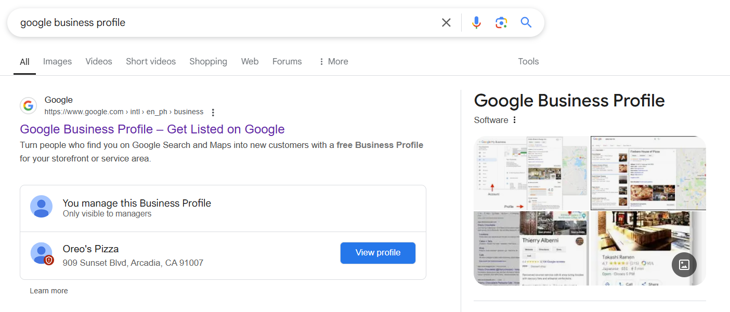
Task: Switch to the Videos tab
Action: coord(99,61)
